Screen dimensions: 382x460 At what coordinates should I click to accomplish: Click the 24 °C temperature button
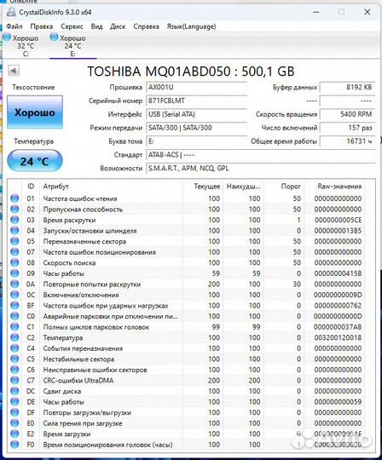[x=35, y=161]
